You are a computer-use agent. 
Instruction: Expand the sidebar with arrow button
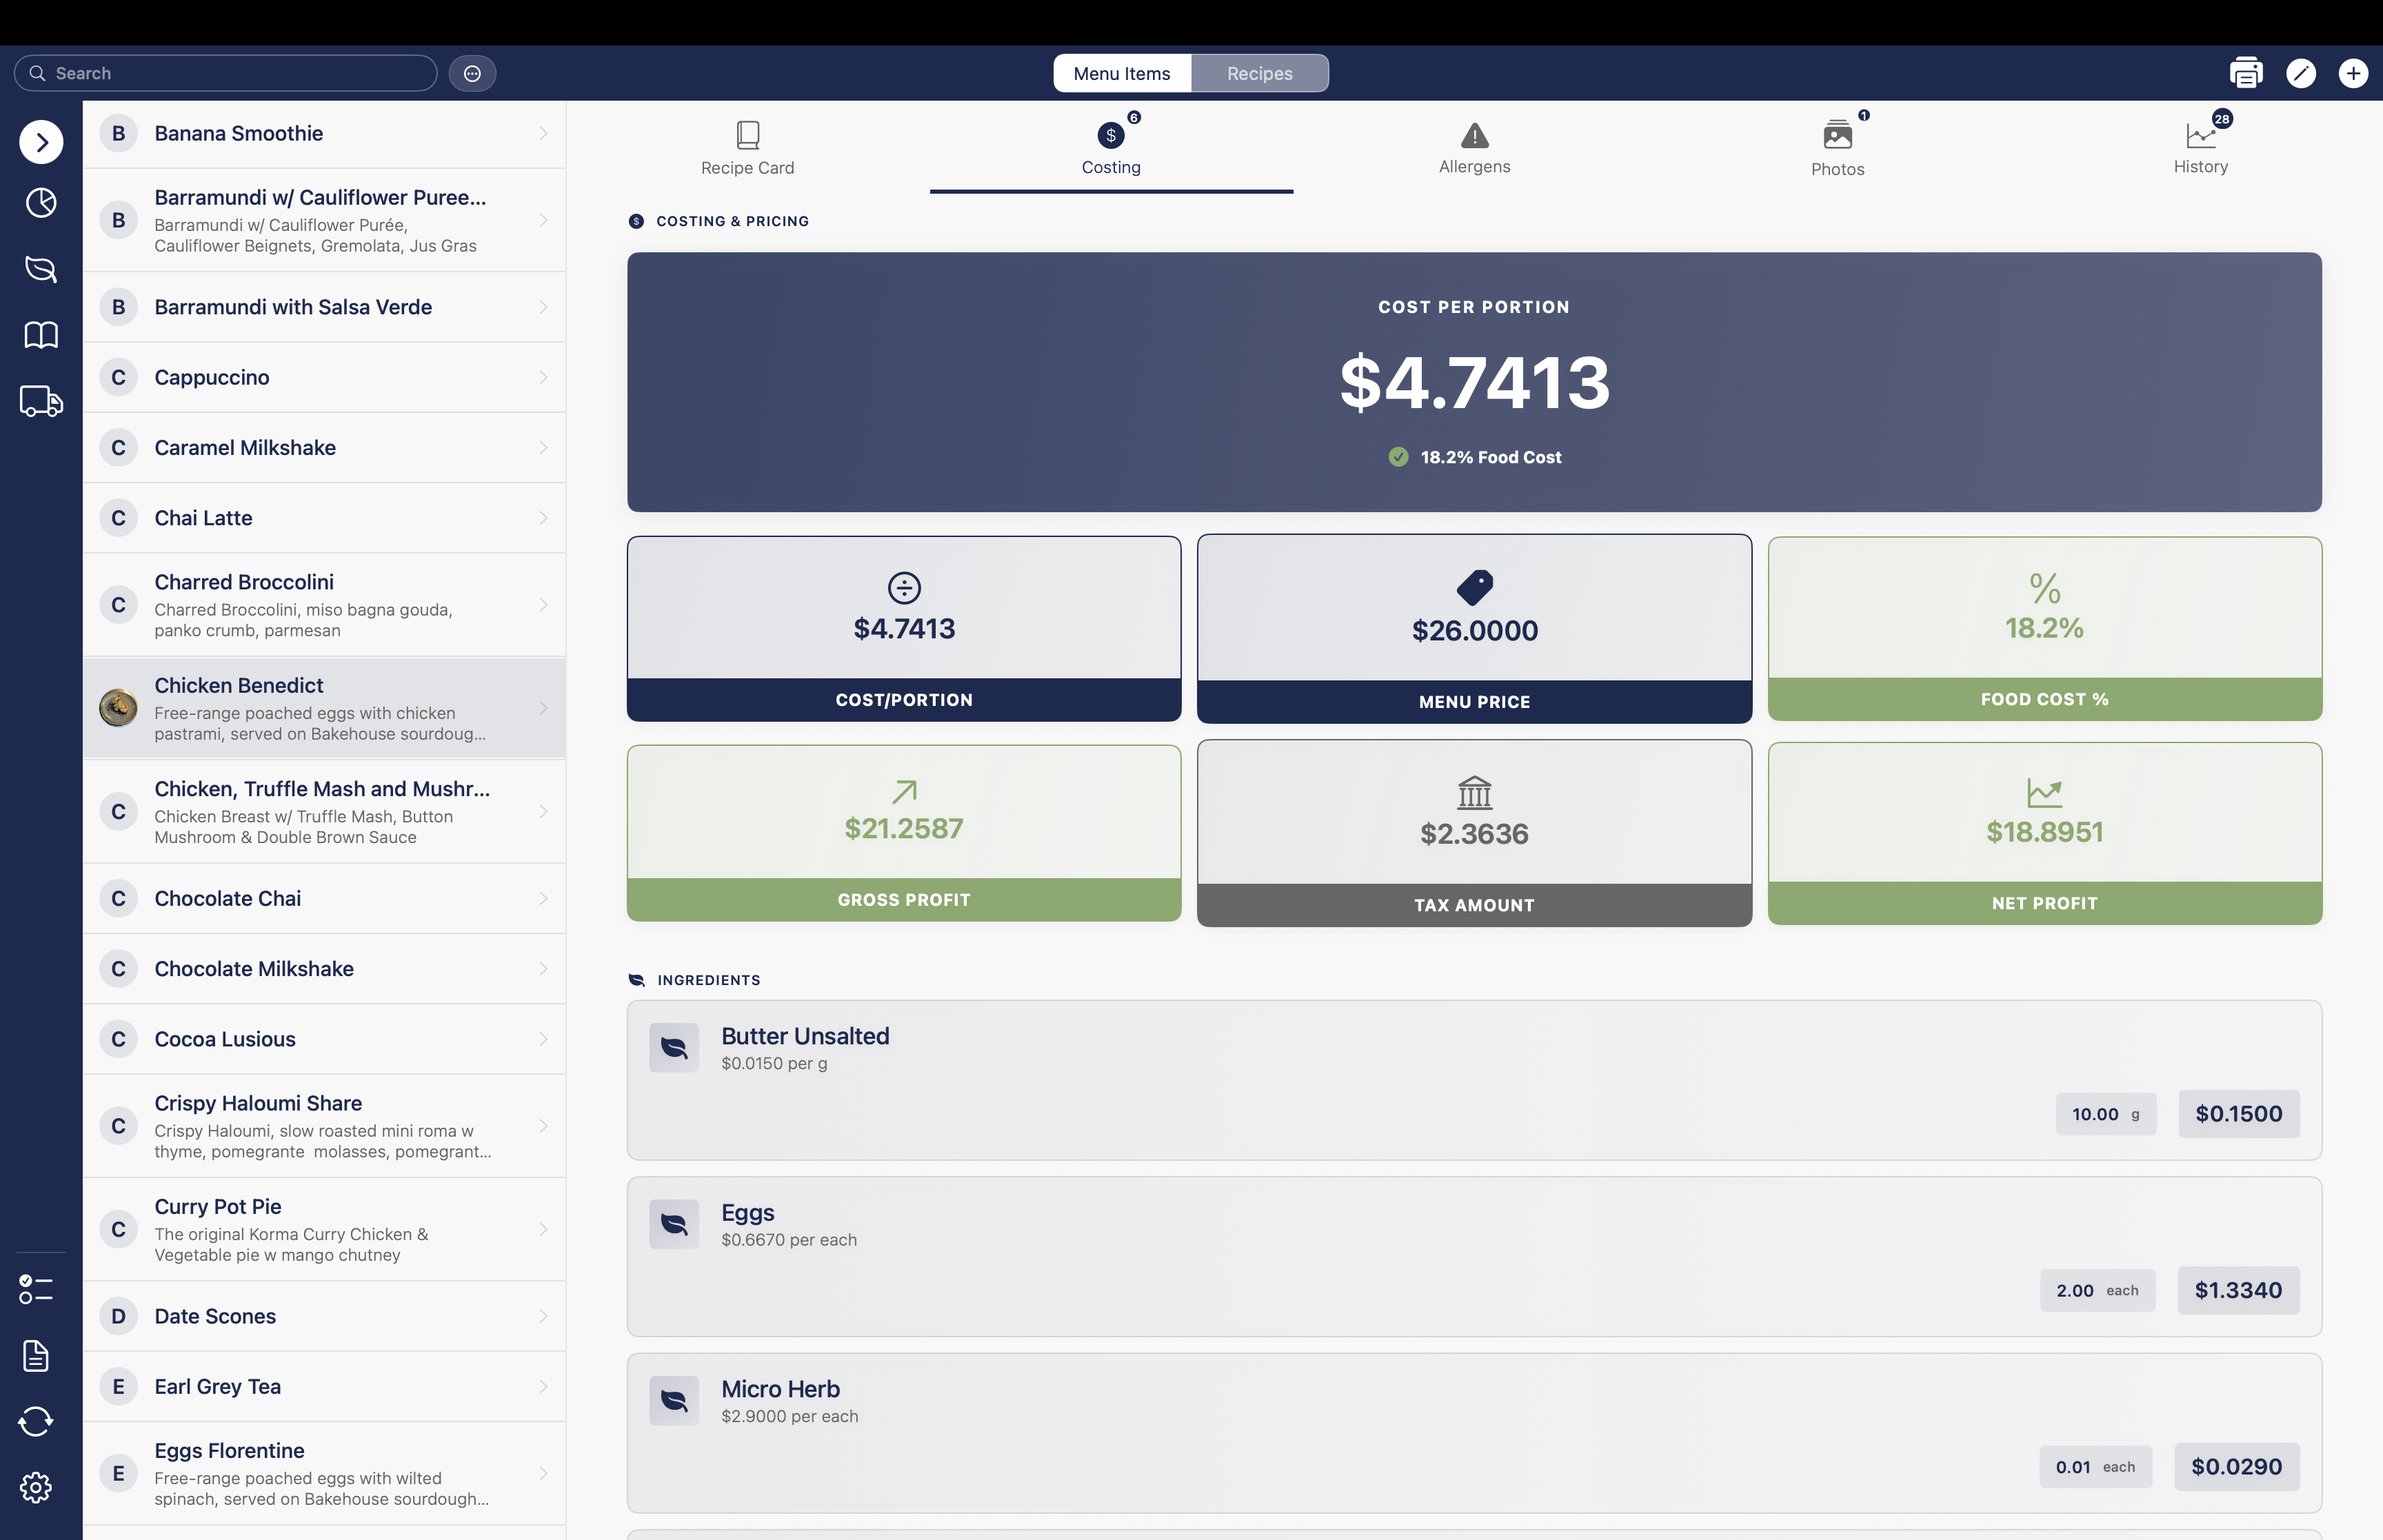coord(41,142)
